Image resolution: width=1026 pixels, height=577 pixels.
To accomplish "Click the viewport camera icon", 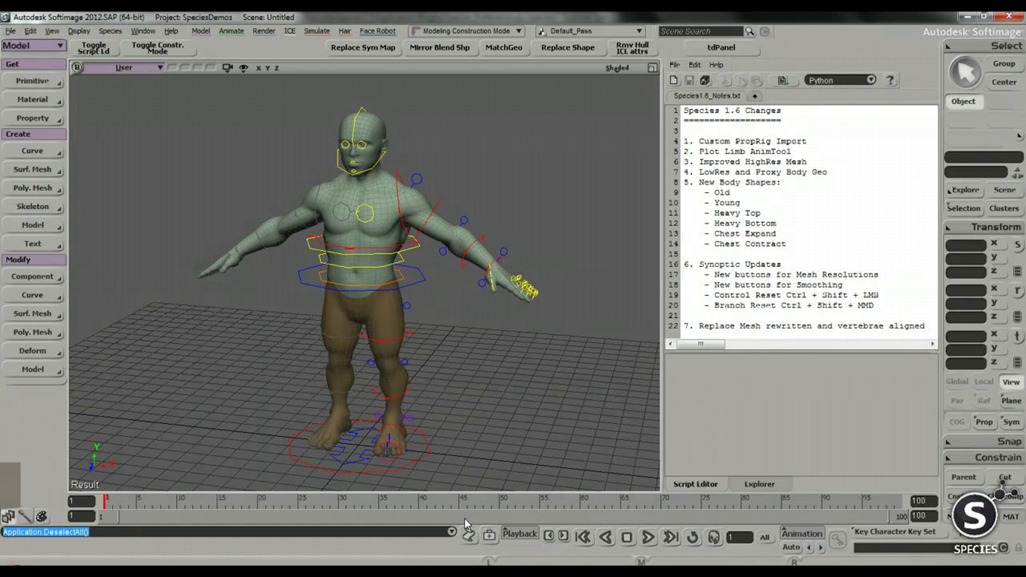I will click(x=227, y=68).
